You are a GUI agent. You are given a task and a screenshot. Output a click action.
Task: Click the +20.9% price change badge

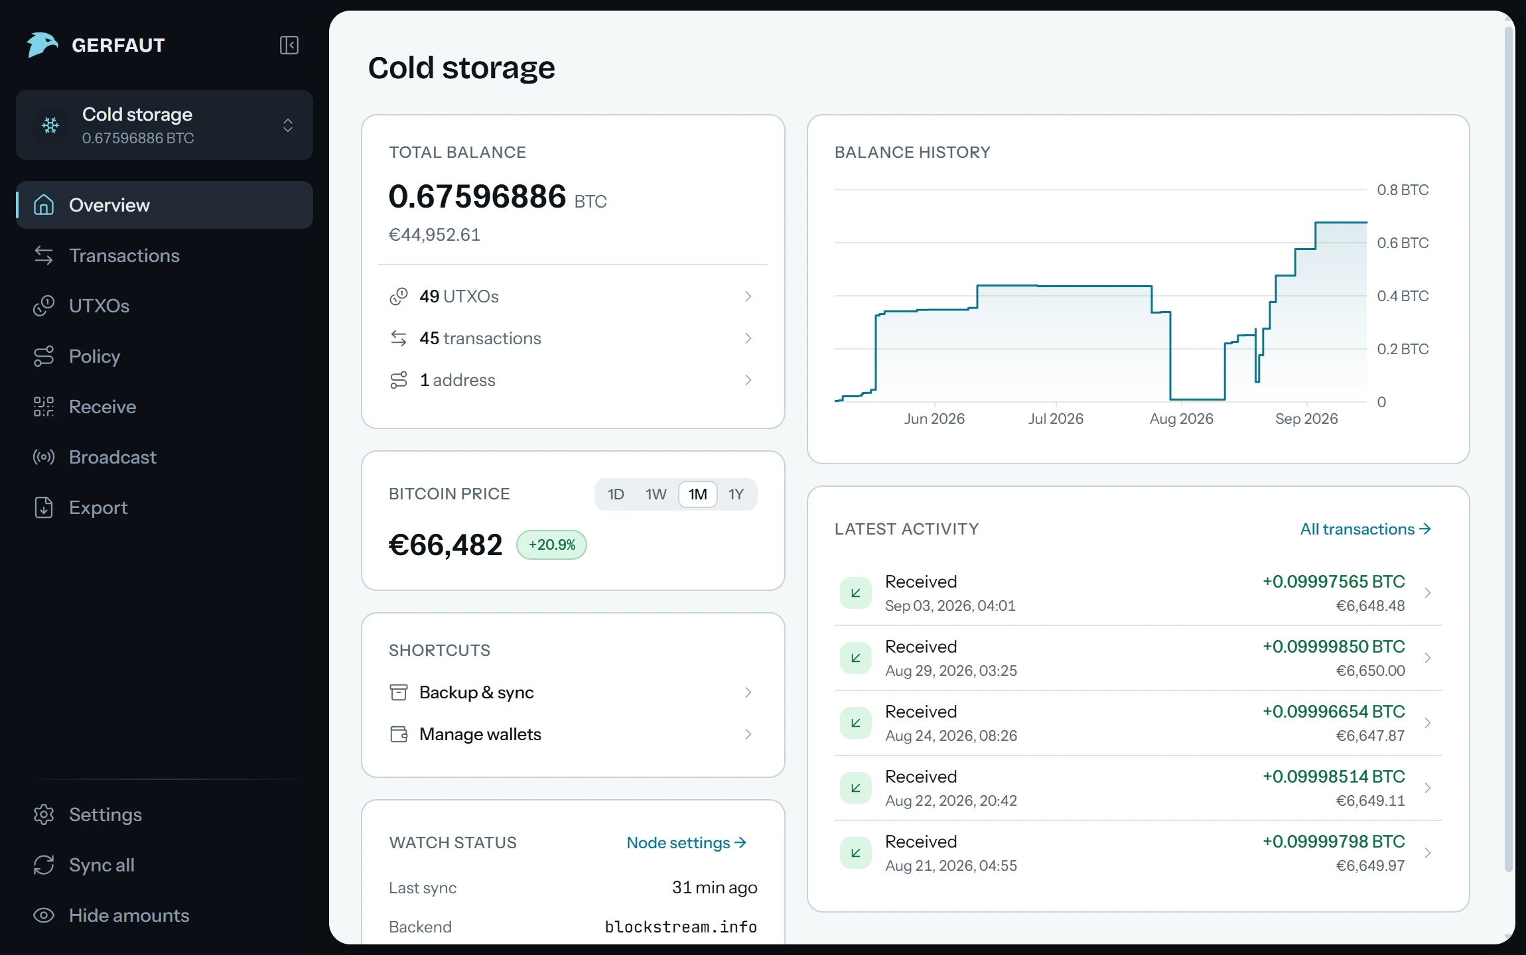pos(551,544)
